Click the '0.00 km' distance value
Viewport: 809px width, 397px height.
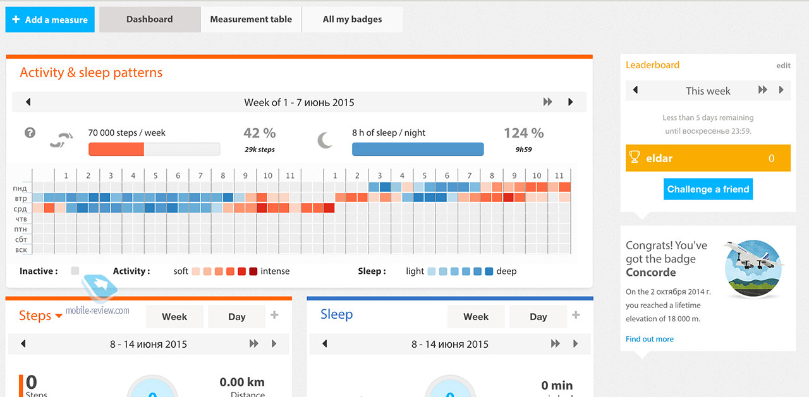tap(242, 382)
